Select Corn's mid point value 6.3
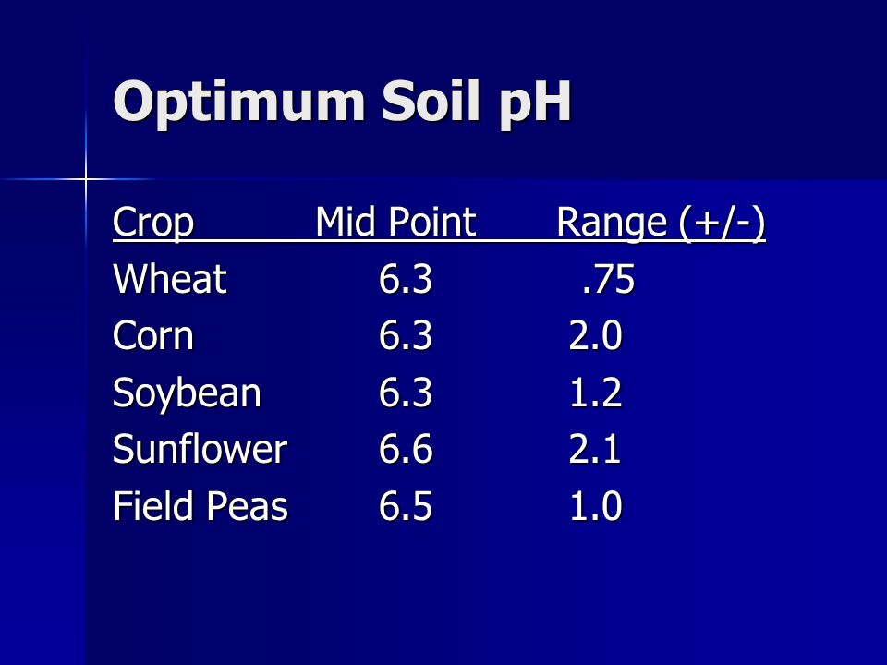The image size is (887, 665). (406, 335)
